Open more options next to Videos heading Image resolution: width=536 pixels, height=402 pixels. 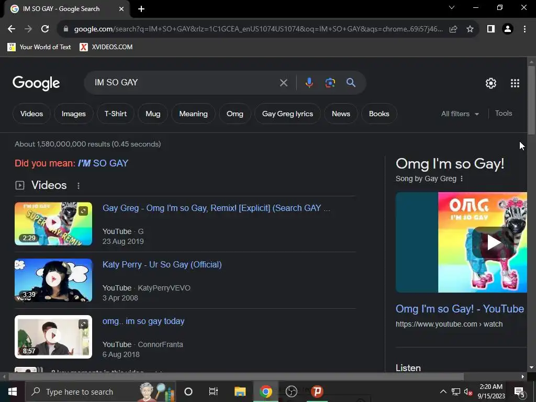click(x=79, y=186)
